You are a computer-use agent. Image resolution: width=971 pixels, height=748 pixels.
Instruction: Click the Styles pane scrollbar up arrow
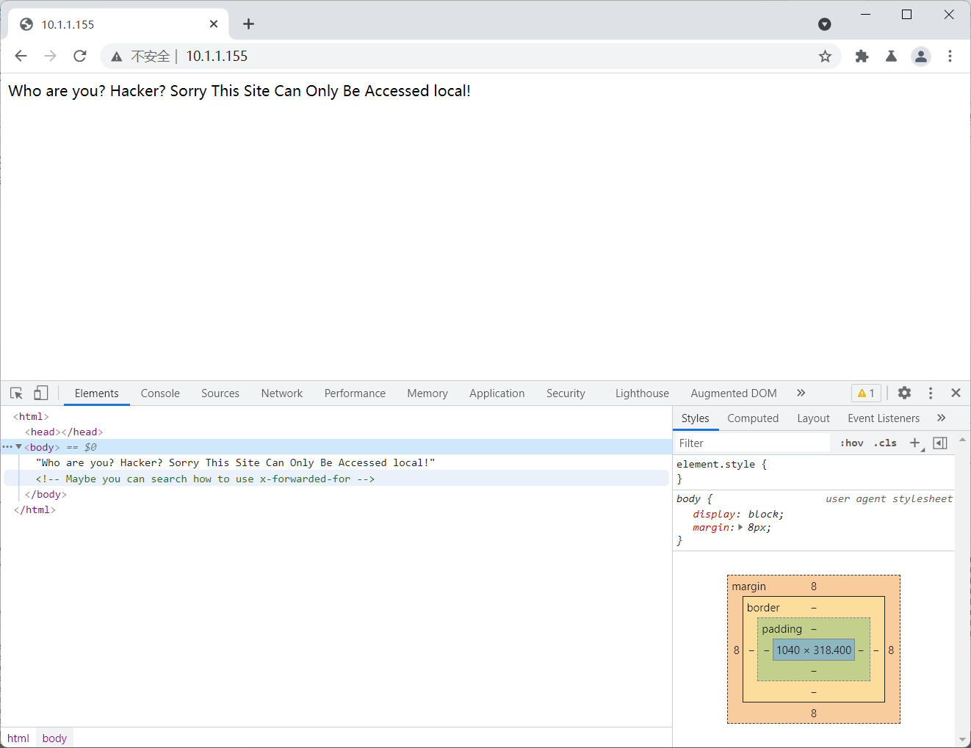click(962, 439)
